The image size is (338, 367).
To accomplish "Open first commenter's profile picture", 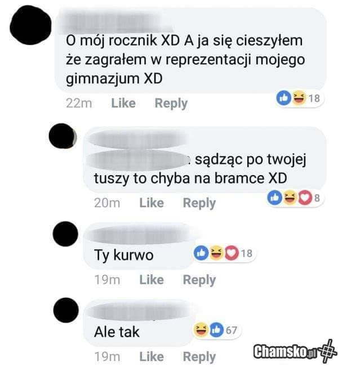I will [30, 25].
